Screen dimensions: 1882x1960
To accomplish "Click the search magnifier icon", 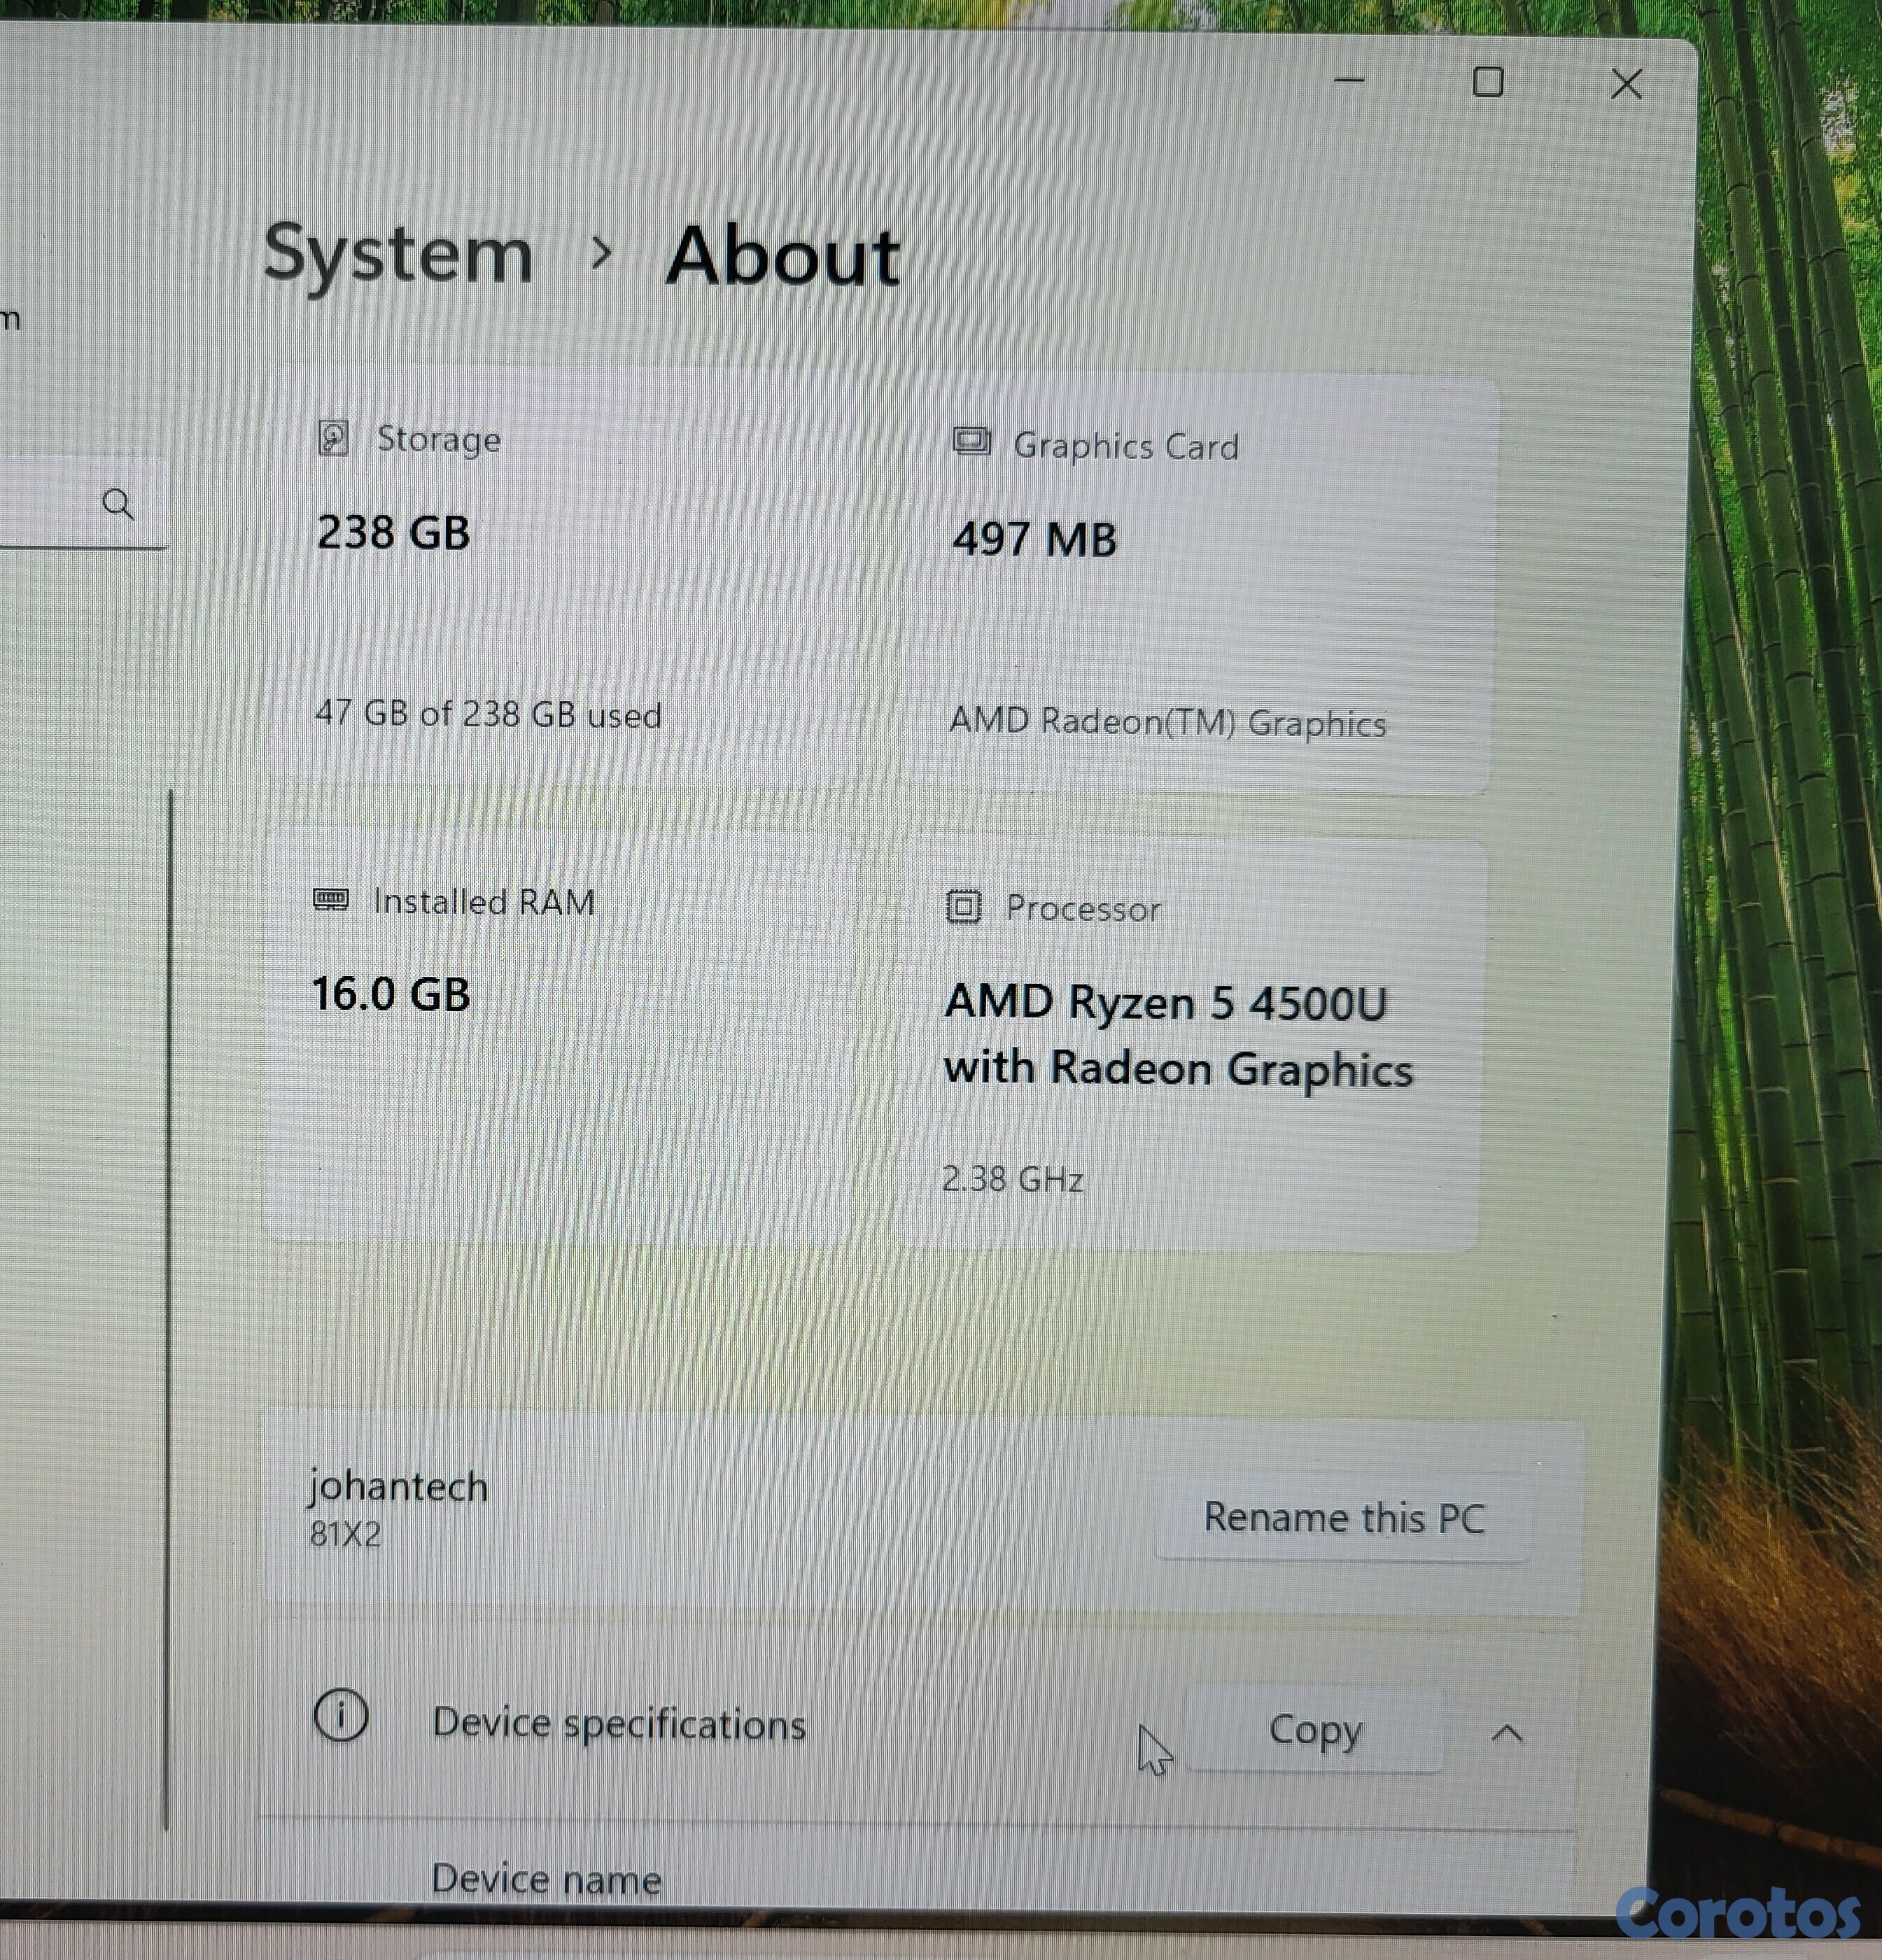I will 118,504.
